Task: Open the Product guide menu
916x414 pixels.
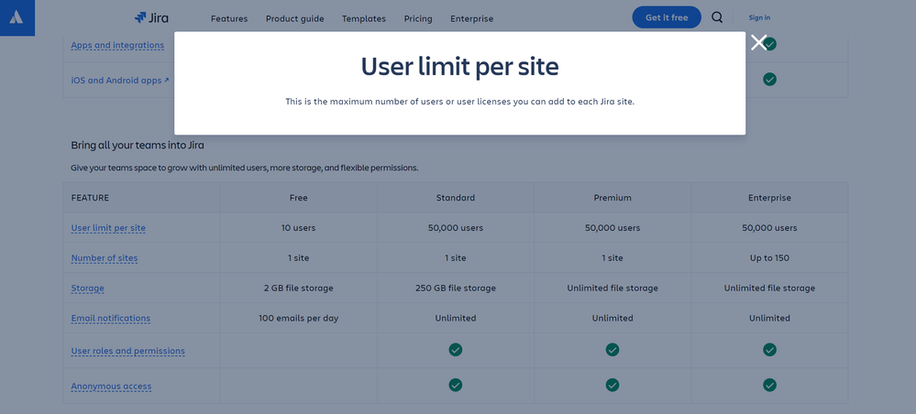Action: pos(294,18)
